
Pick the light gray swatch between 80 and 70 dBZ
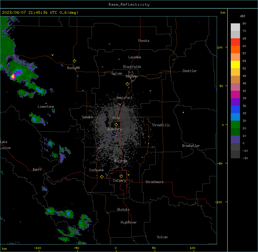pyautogui.click(x=235, y=27)
